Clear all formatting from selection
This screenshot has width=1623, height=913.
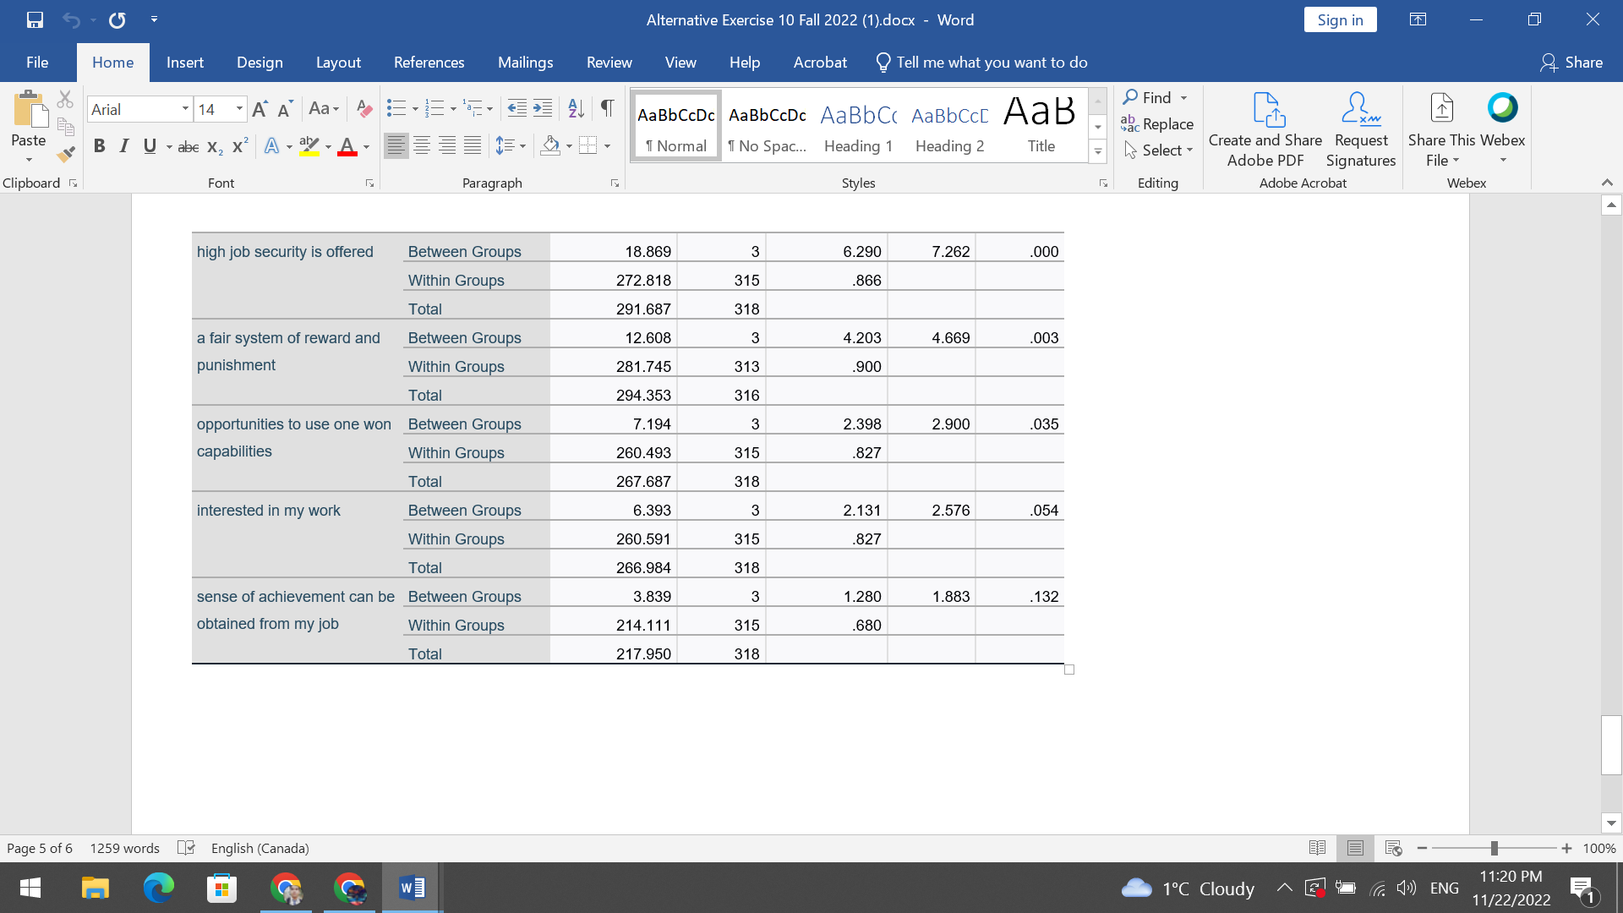point(363,108)
